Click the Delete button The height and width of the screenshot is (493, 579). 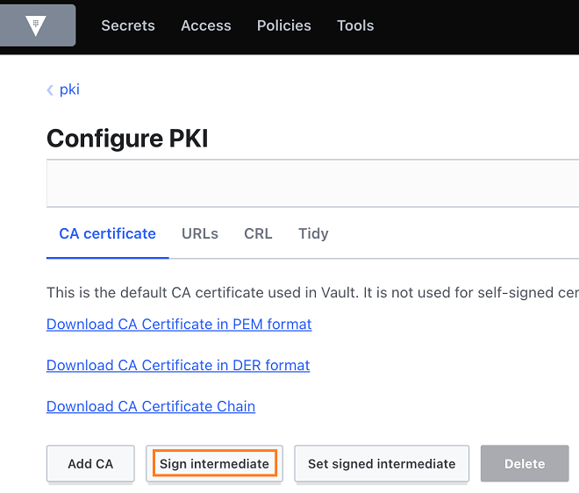pos(525,463)
